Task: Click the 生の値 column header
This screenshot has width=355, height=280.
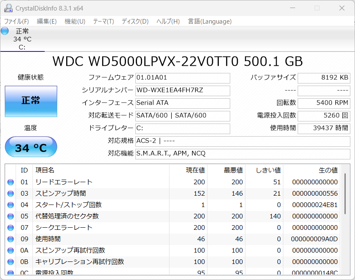Action: 328,170
